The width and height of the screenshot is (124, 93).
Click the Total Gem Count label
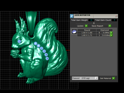tap(103, 20)
